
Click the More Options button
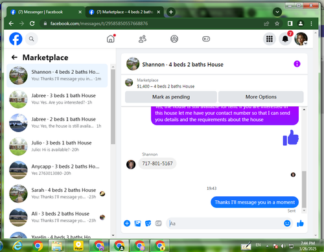tap(261, 97)
